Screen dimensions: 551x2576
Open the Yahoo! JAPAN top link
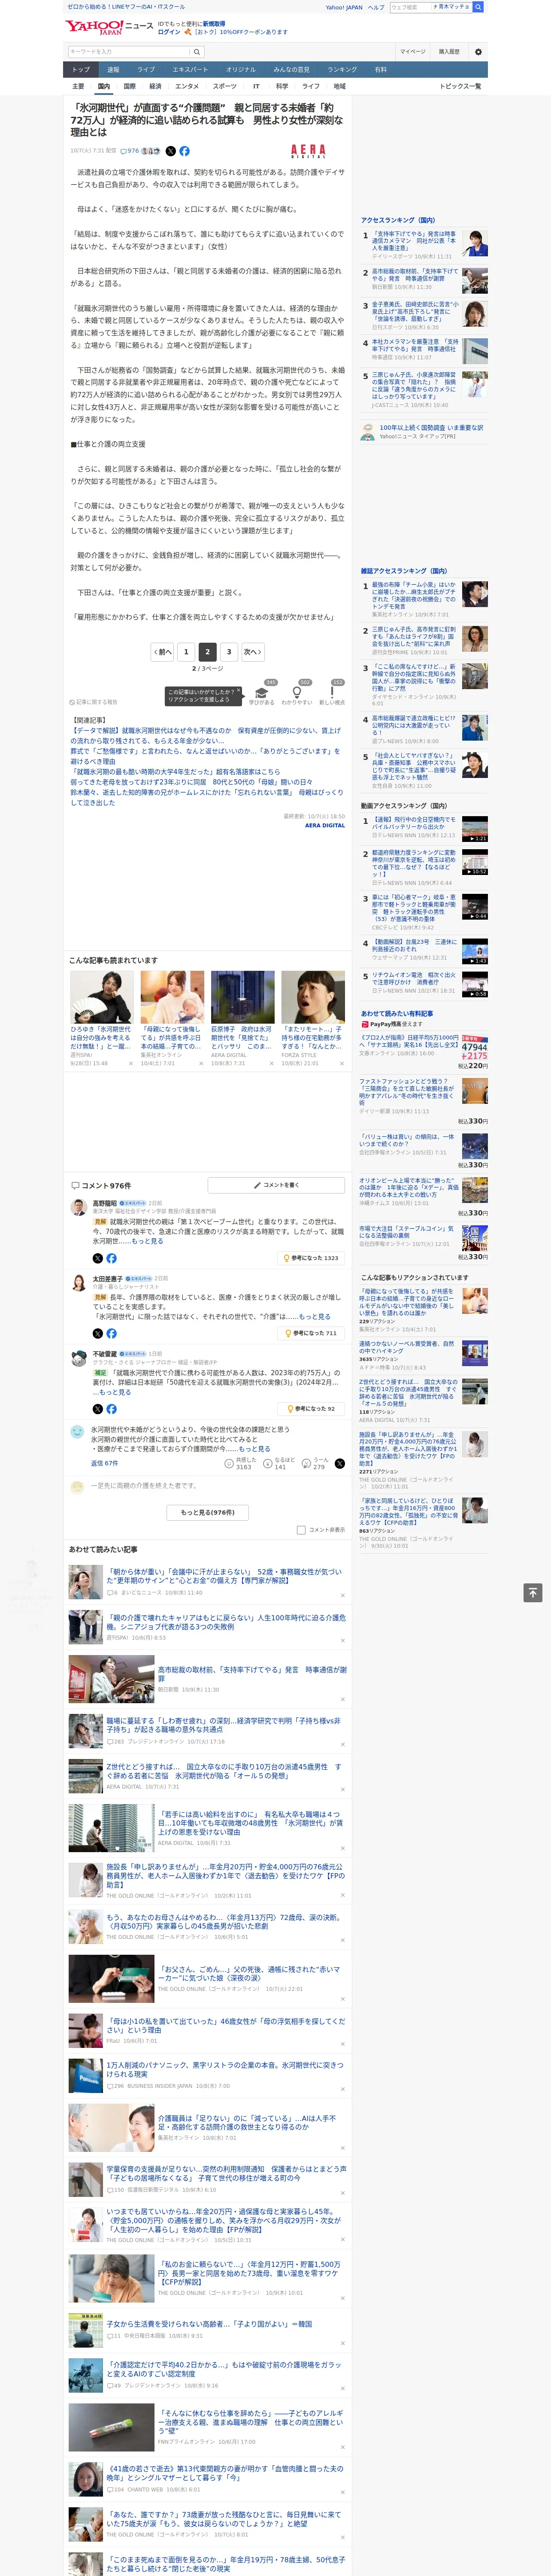(344, 7)
